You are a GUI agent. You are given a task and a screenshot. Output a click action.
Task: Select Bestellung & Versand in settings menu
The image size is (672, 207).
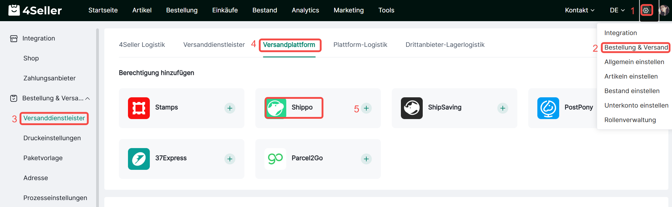point(636,47)
